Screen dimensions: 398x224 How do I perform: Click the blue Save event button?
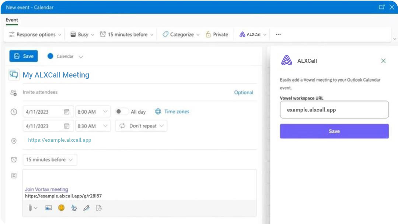point(24,56)
